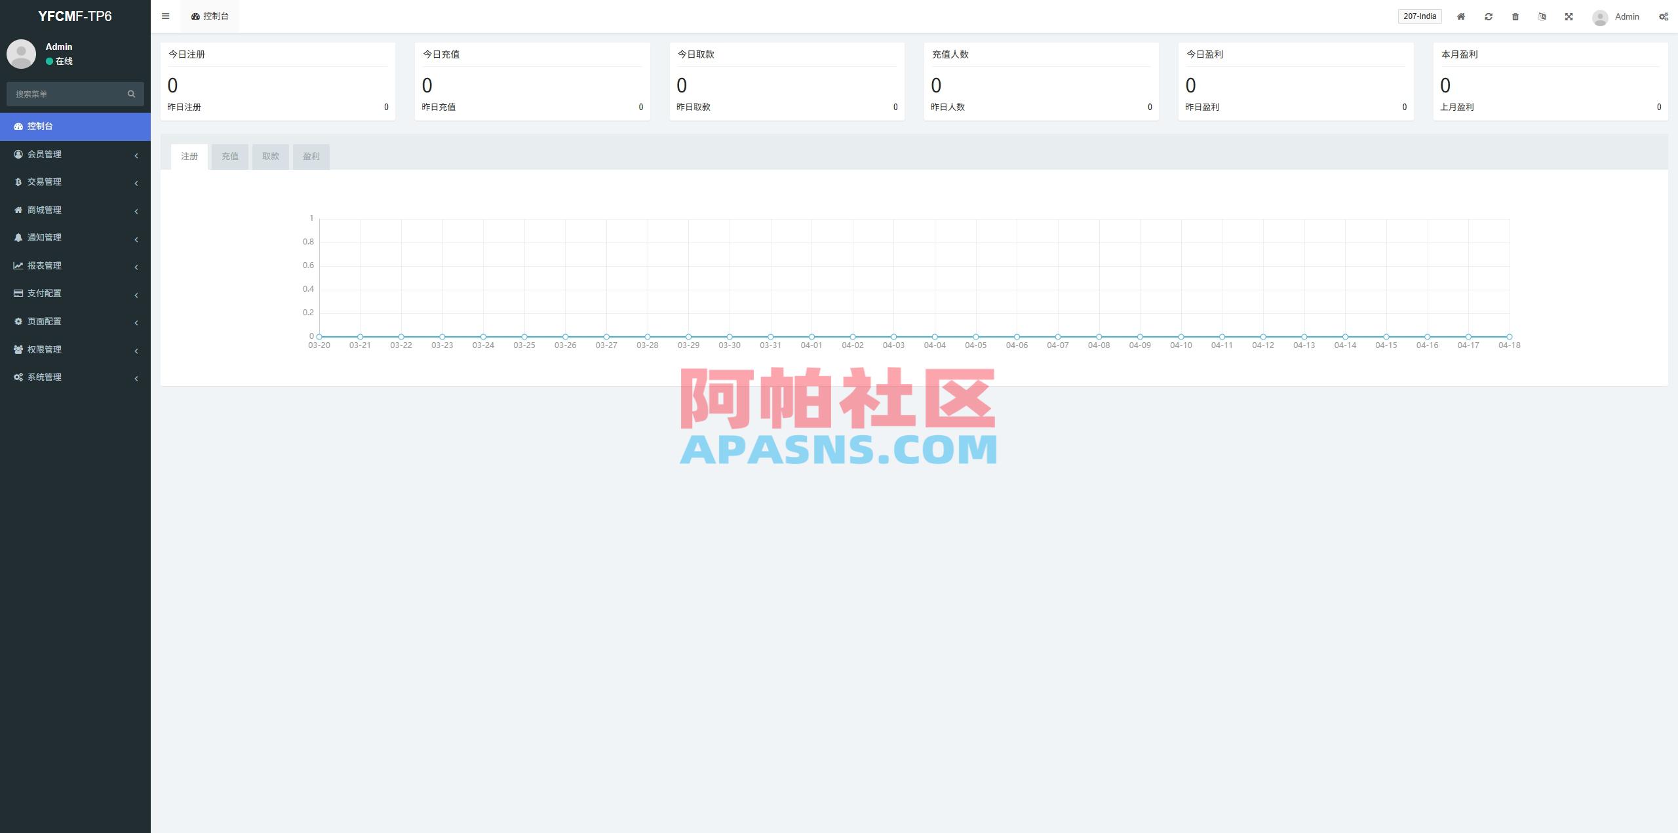
Task: Click the 04-01 data point on the chart
Action: point(811,336)
